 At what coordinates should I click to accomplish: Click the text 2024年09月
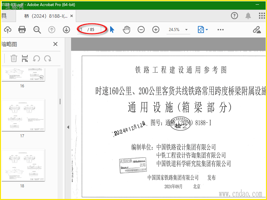[x=173, y=187]
